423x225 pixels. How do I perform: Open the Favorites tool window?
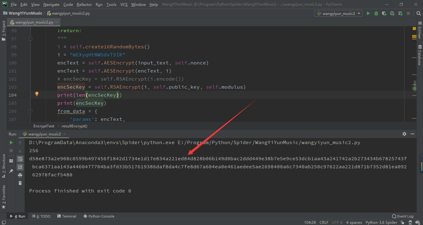pyautogui.click(x=4, y=197)
